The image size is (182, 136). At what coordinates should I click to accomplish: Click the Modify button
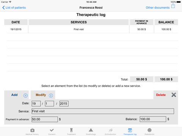41,95
